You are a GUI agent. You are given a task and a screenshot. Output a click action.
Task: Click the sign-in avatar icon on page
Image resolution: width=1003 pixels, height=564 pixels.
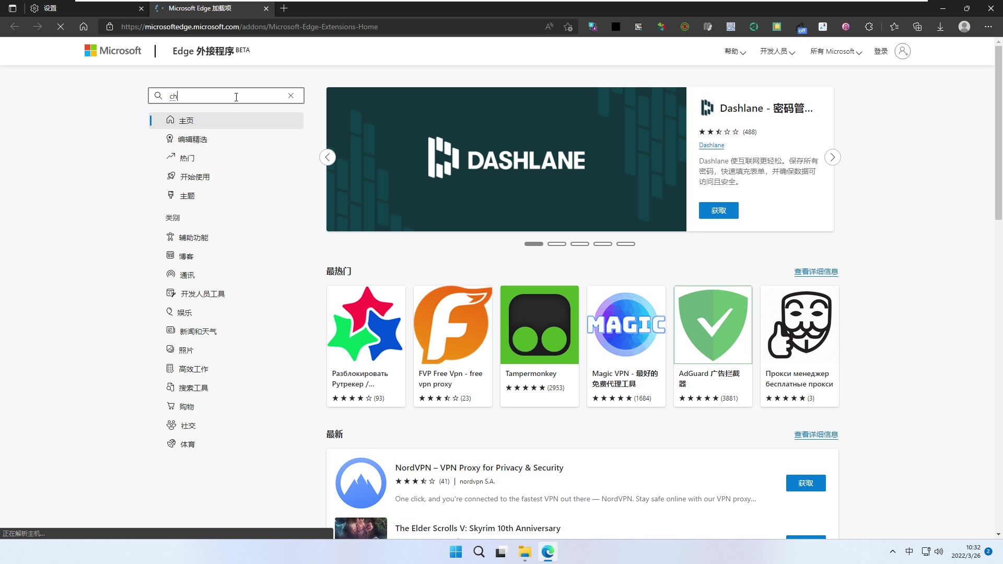tap(903, 51)
